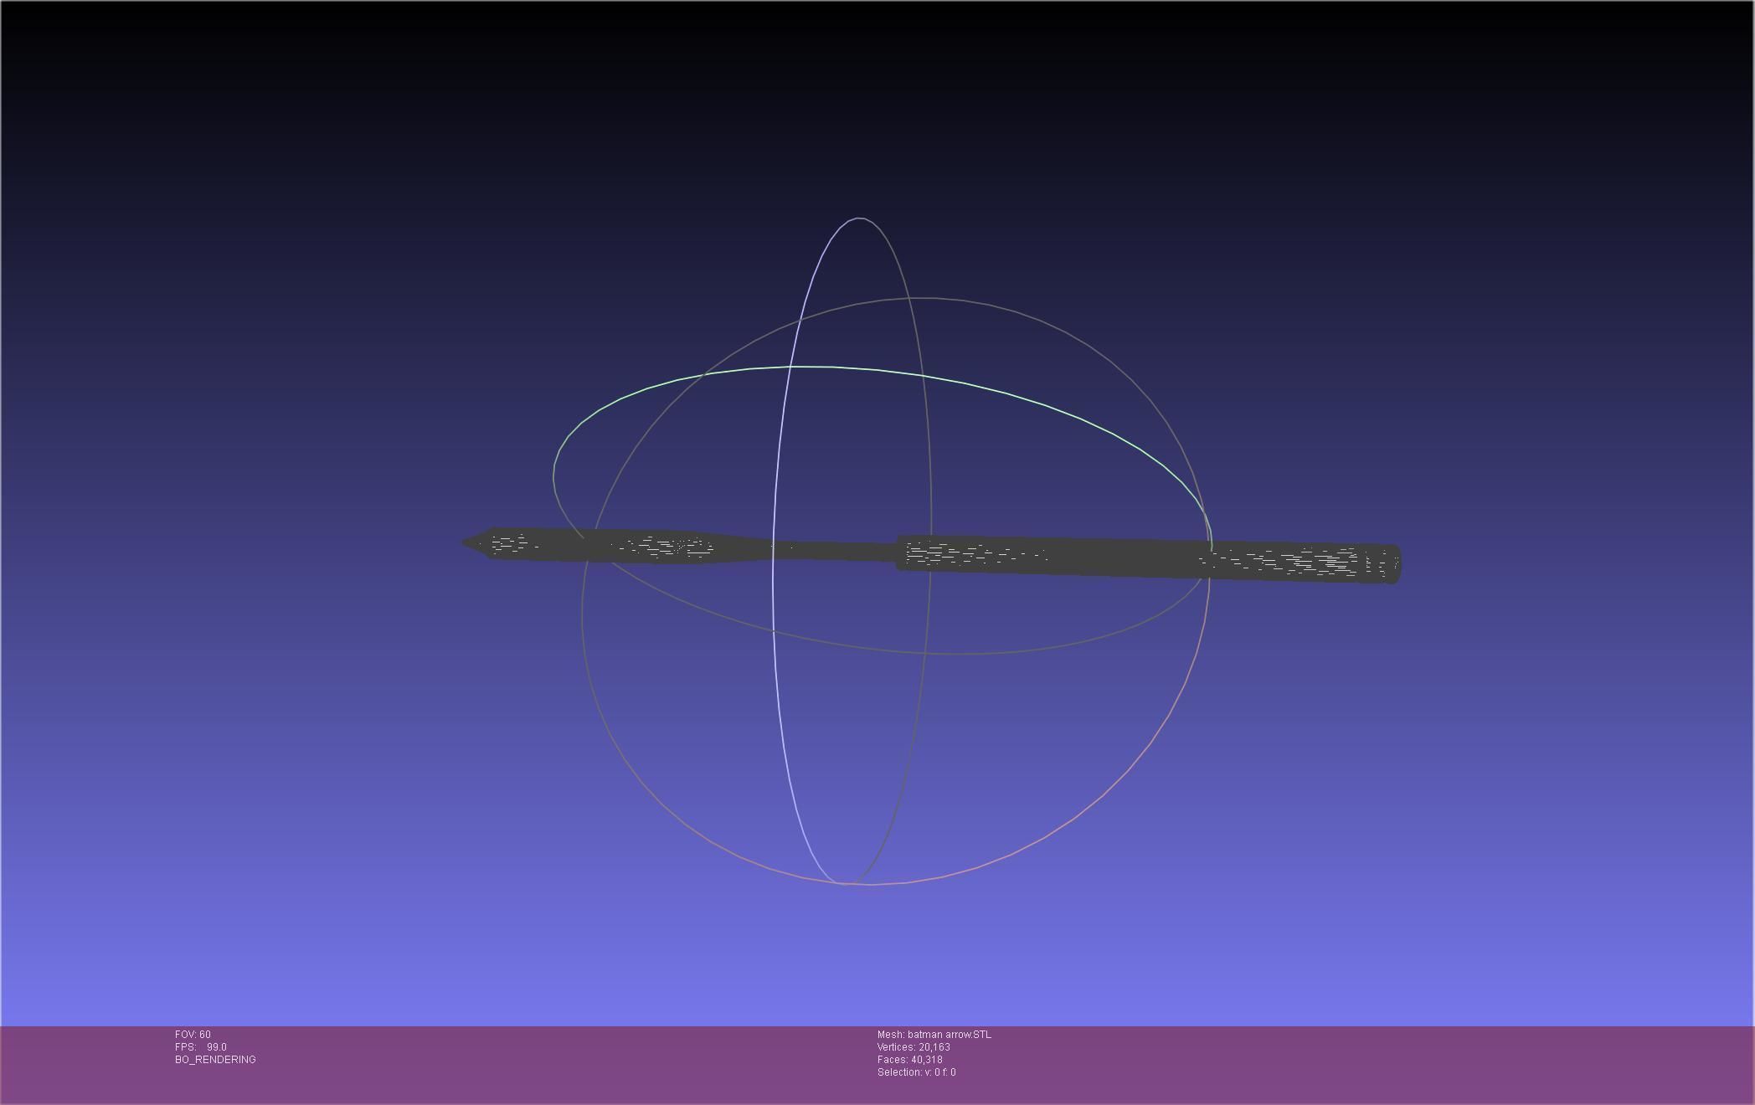Click the Mesh: batman arrow.STL label
This screenshot has width=1755, height=1105.
click(934, 1035)
